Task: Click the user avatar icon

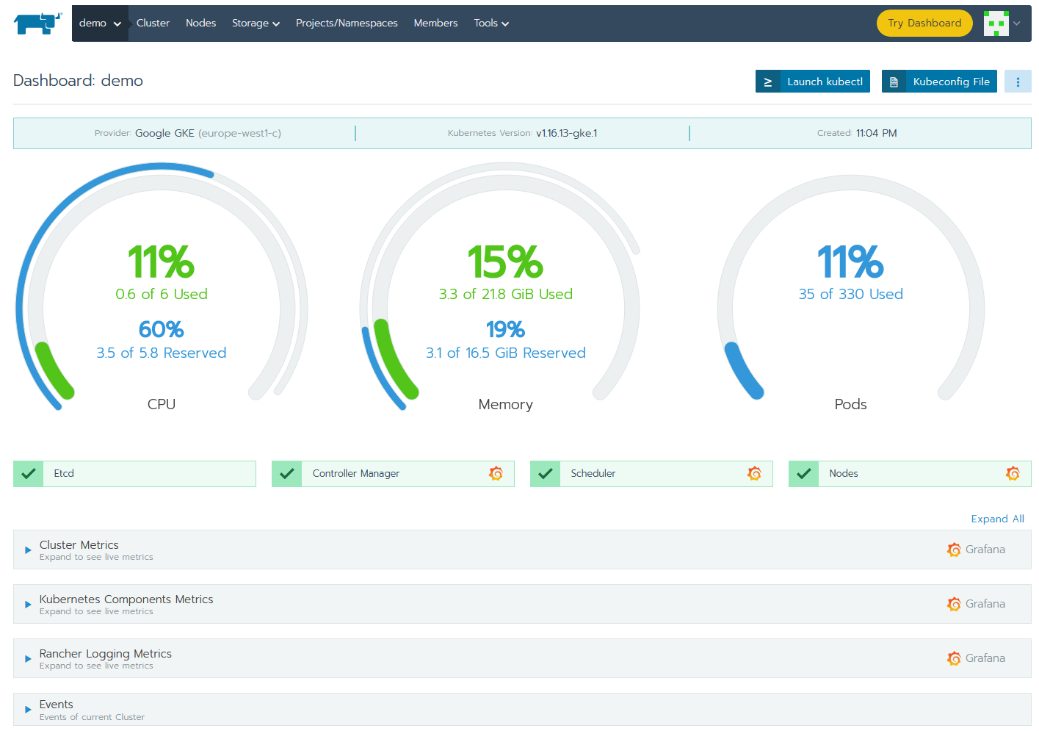Action: [996, 24]
